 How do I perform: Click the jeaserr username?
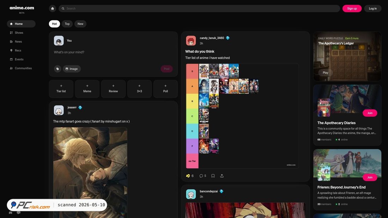[x=72, y=107]
